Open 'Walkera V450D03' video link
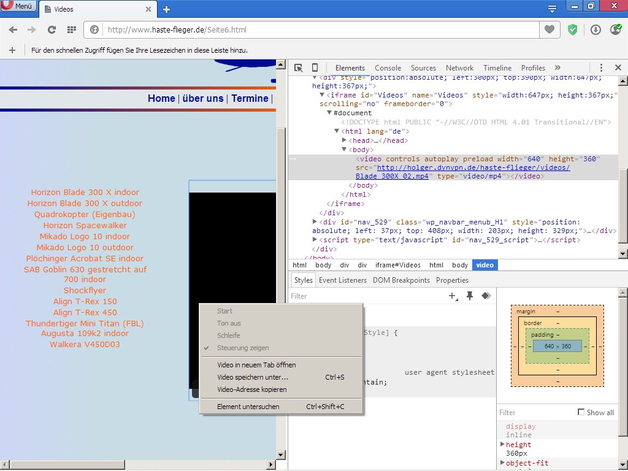 pyautogui.click(x=85, y=345)
